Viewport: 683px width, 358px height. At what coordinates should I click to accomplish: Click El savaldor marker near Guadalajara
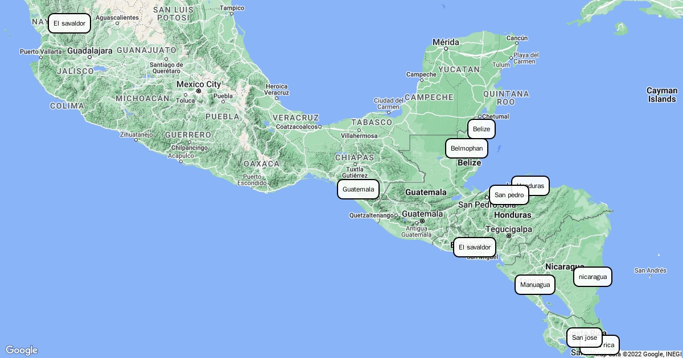pos(69,24)
